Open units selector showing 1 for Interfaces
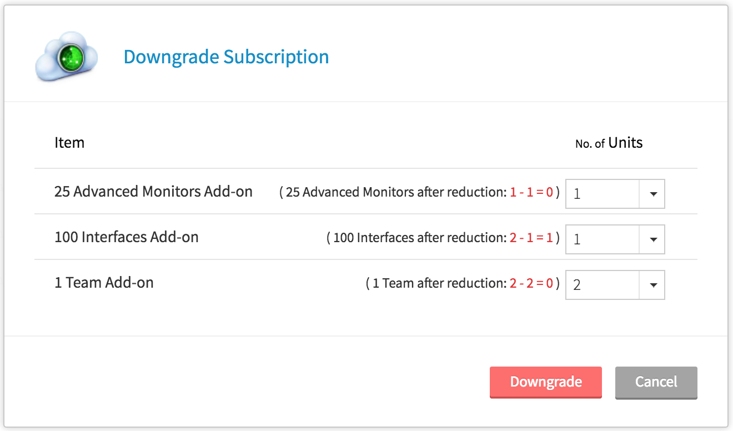Viewport: 733px width, 431px height. (603, 239)
